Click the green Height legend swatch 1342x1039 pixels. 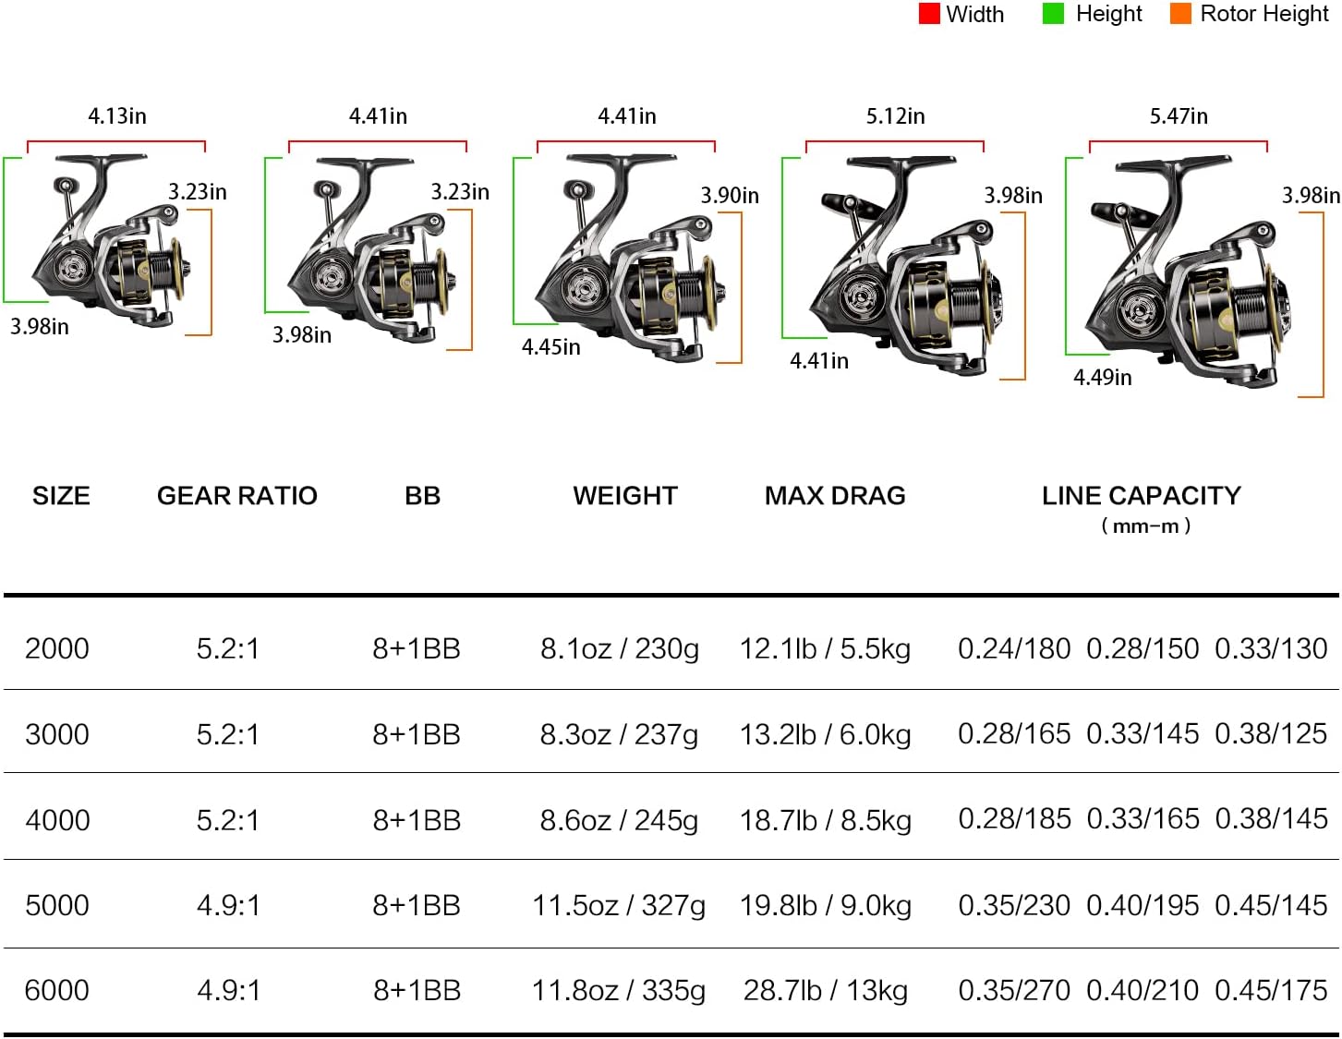1053,14
